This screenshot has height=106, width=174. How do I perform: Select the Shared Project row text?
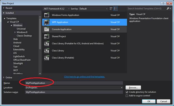pos(59,37)
